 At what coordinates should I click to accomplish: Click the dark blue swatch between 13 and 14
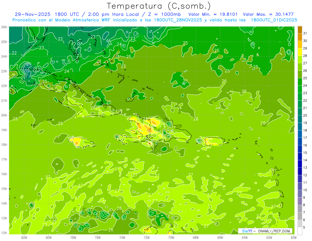pos(300,164)
